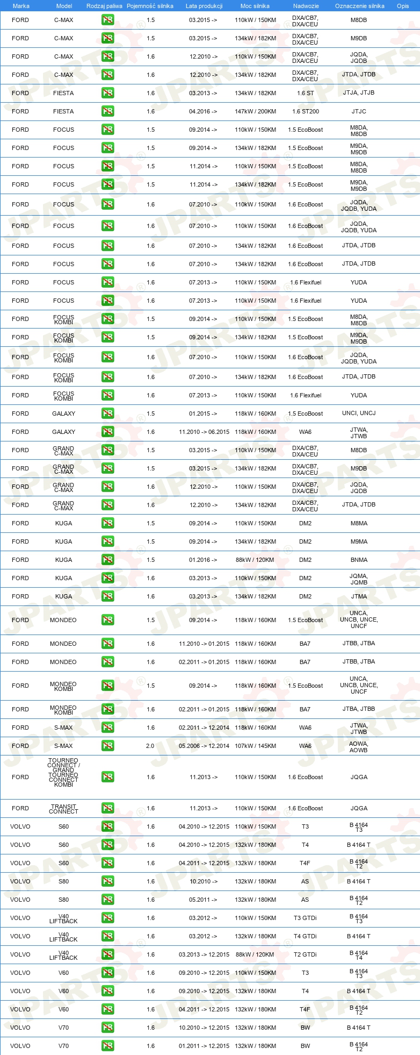Click the petrol icon in the KUGA JTMA row
This screenshot has height=1055, width=420.
(107, 596)
